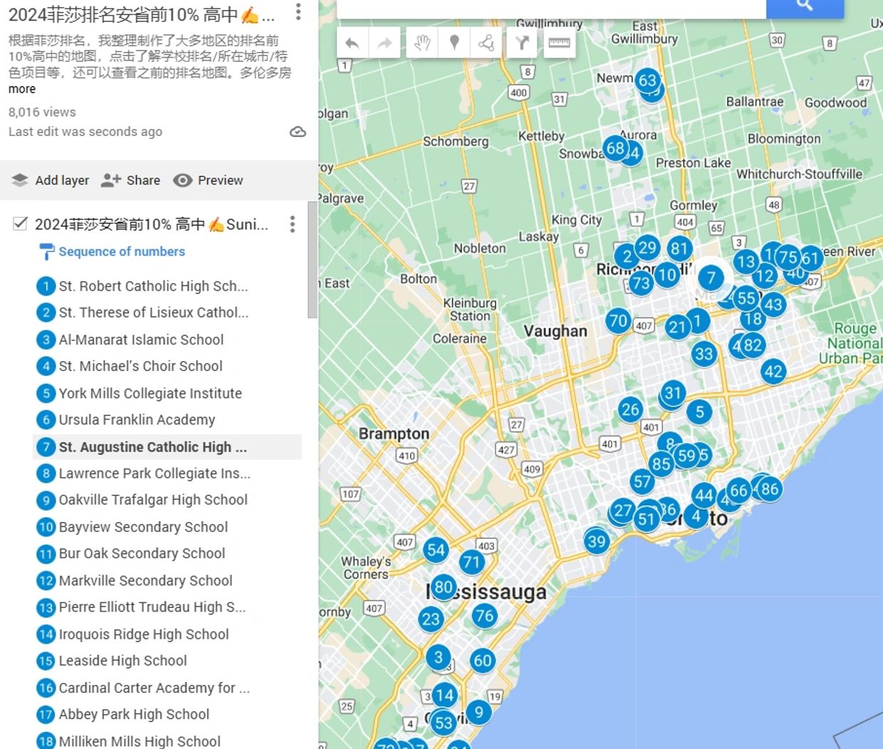Viewport: 883px width, 749px height.
Task: Select Cardinal Carter Academy item
Action: tap(167, 688)
